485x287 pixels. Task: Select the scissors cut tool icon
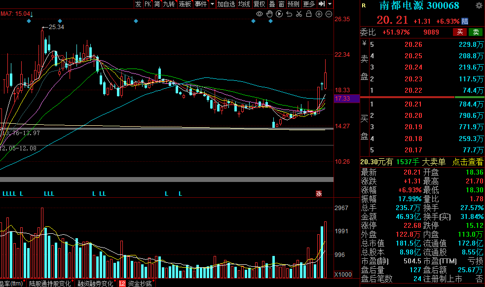pos(299,14)
